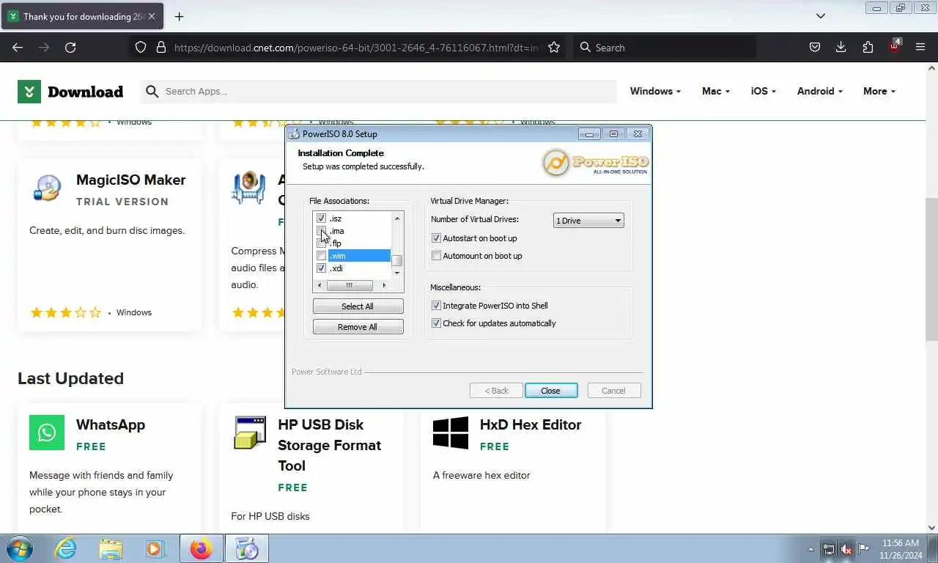Open a new browser tab
The height and width of the screenshot is (563, 938).
179,16
